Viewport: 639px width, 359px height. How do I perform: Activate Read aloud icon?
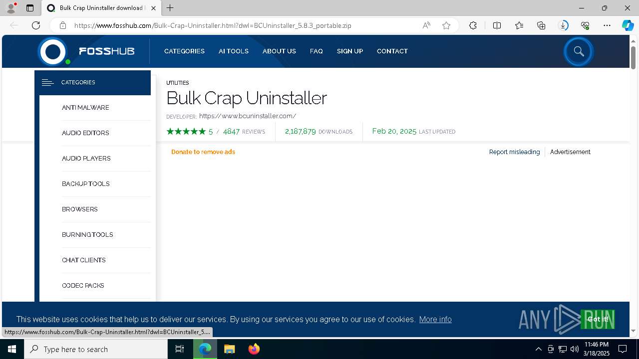pos(426,25)
